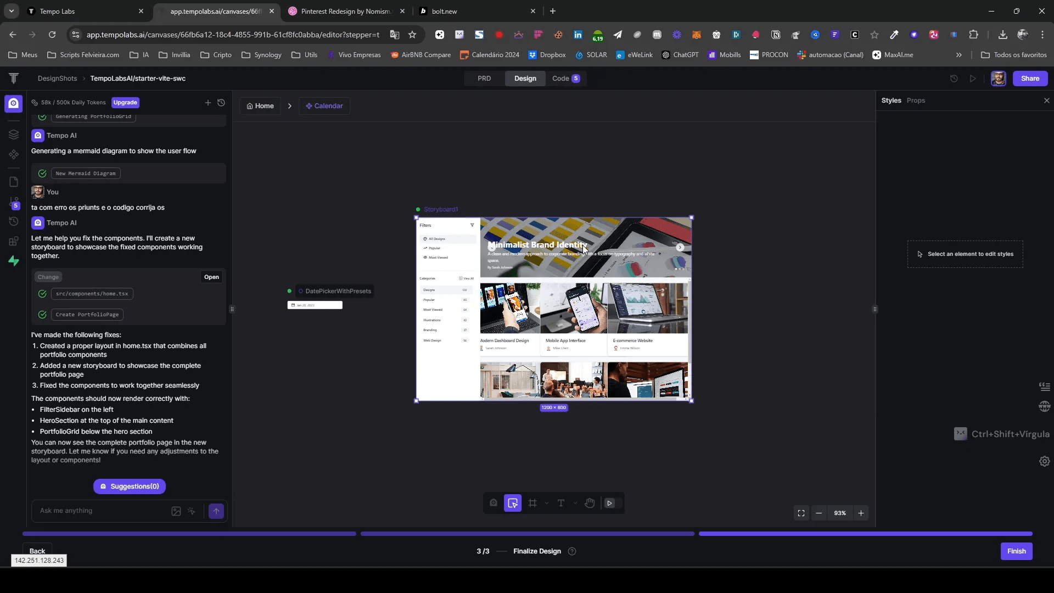Close the Styles panel

pos(1047,100)
